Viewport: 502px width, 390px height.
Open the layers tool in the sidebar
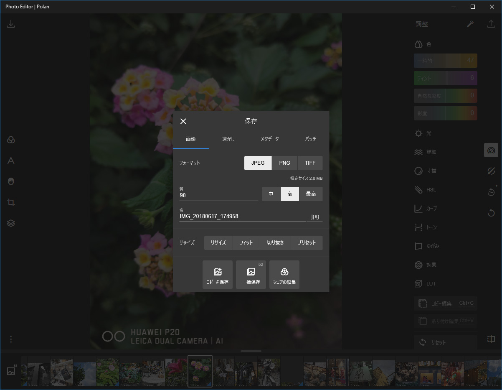(11, 223)
